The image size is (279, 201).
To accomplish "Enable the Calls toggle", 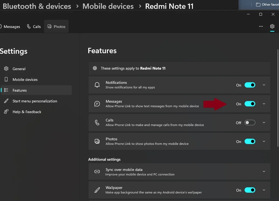I will (250, 123).
